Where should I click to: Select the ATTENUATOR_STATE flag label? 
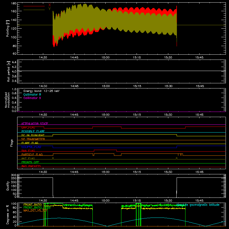coord(35,124)
